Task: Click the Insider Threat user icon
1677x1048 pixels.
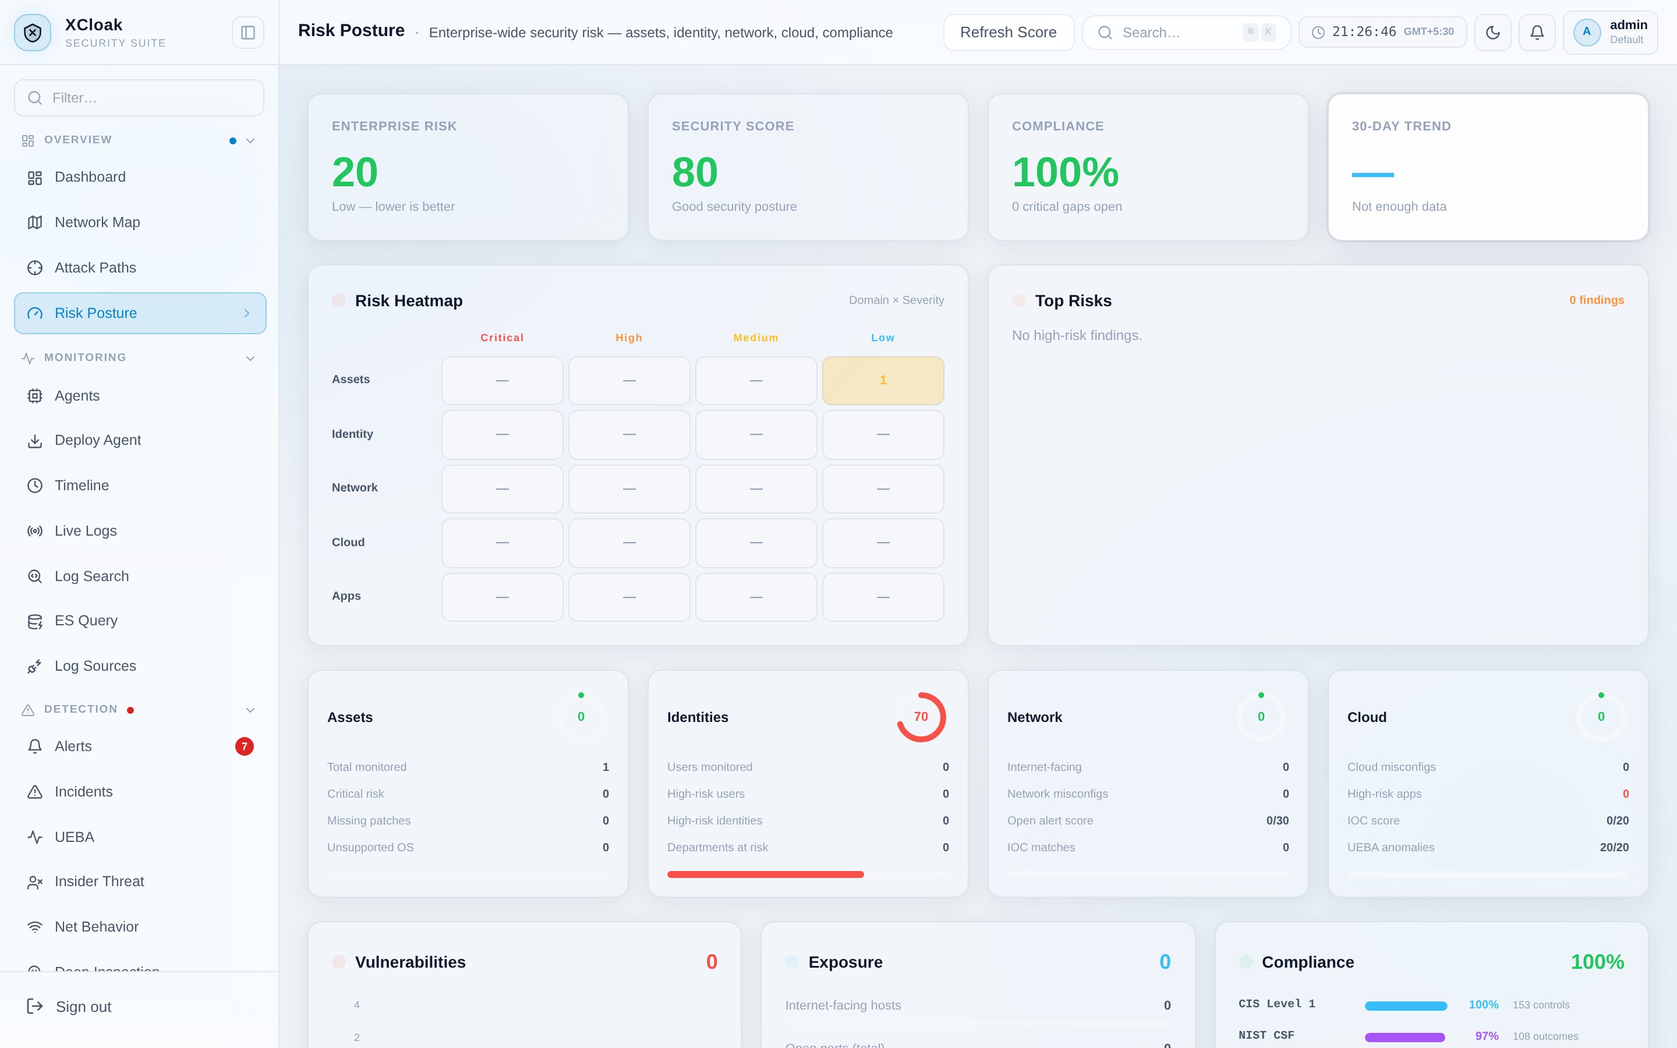Action: [35, 881]
